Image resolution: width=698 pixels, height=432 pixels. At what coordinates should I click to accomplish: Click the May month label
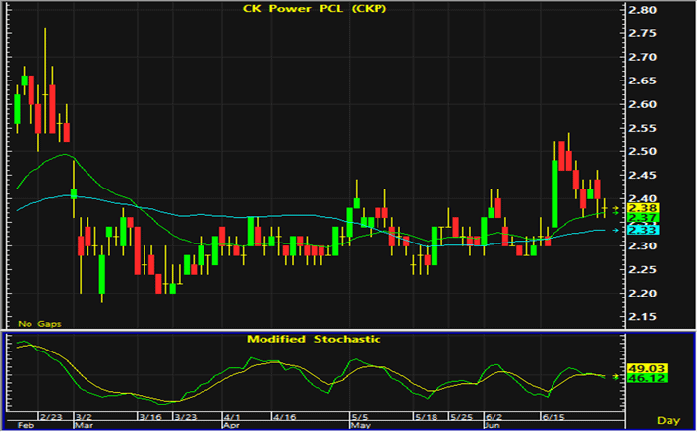[x=361, y=425]
